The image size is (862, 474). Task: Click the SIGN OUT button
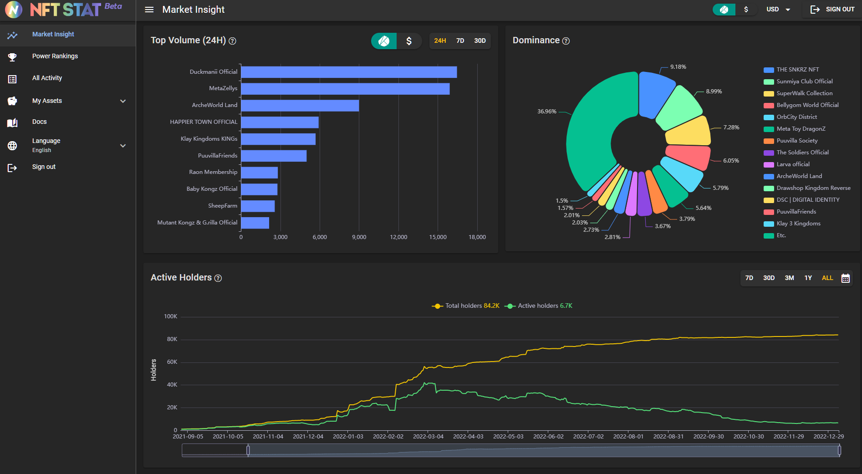pos(832,10)
